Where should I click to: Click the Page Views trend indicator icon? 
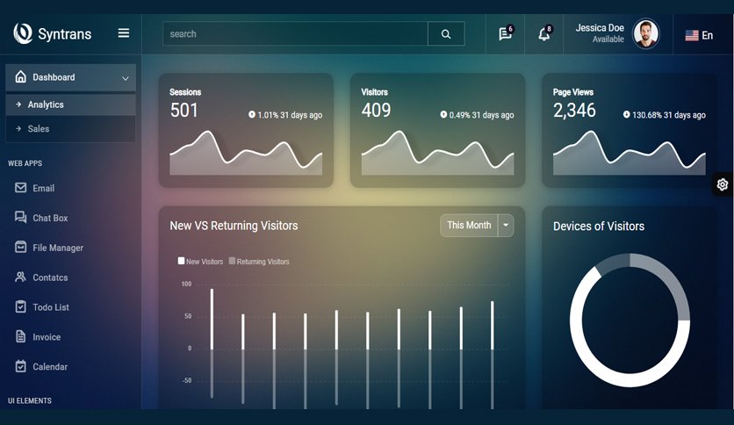click(x=626, y=114)
